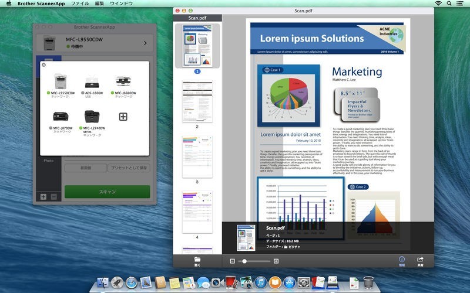Zoom in using the plus icon
Screen dimensions: 470x293
tap(276, 261)
